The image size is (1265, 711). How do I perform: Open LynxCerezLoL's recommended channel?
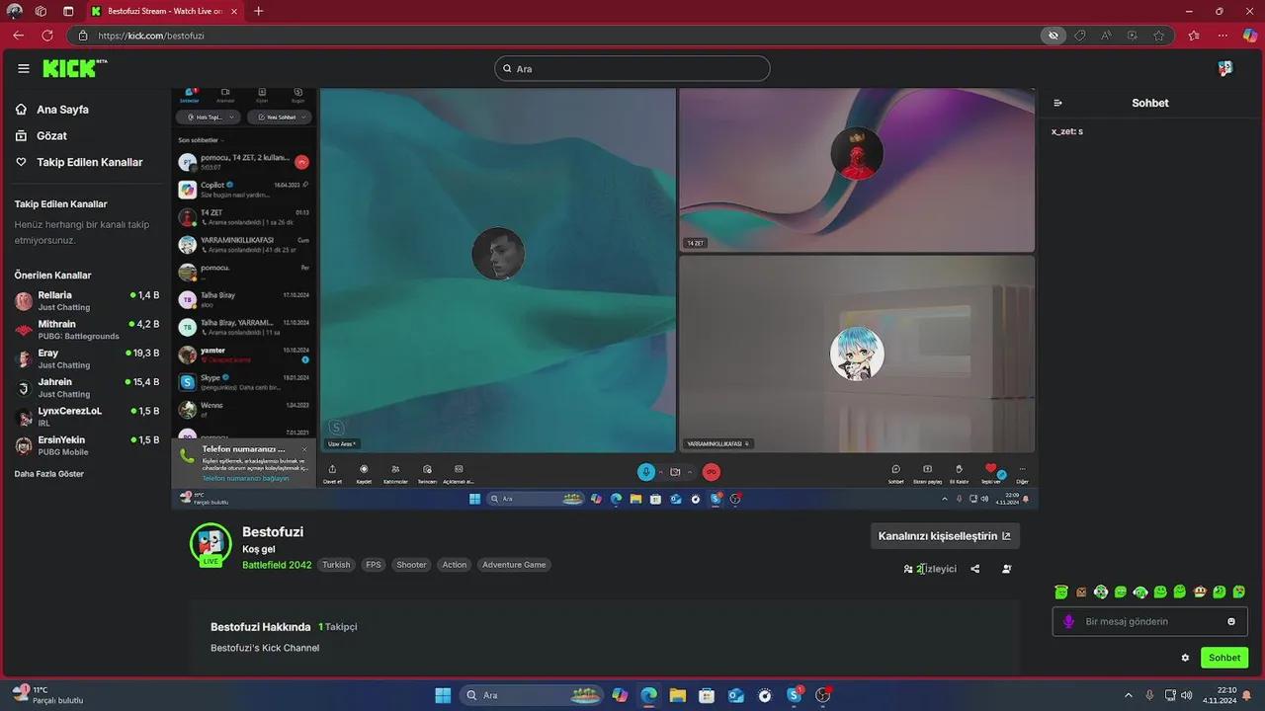pos(87,416)
